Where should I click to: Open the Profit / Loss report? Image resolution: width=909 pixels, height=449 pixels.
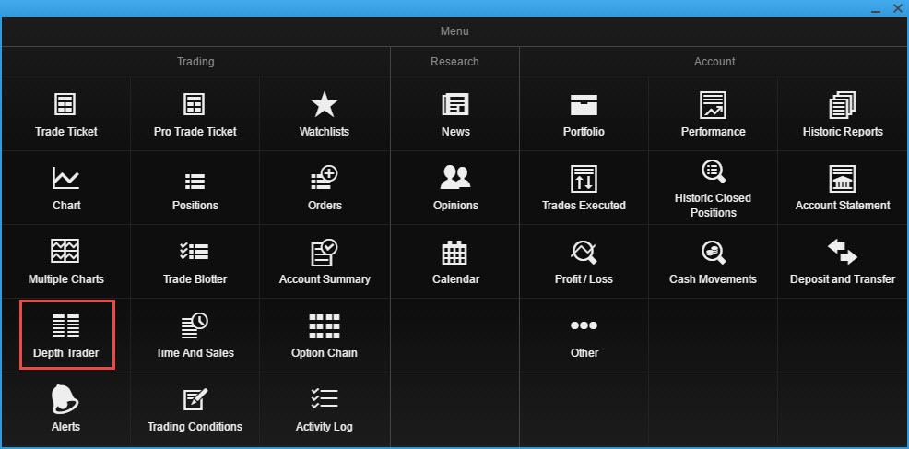coord(584,262)
